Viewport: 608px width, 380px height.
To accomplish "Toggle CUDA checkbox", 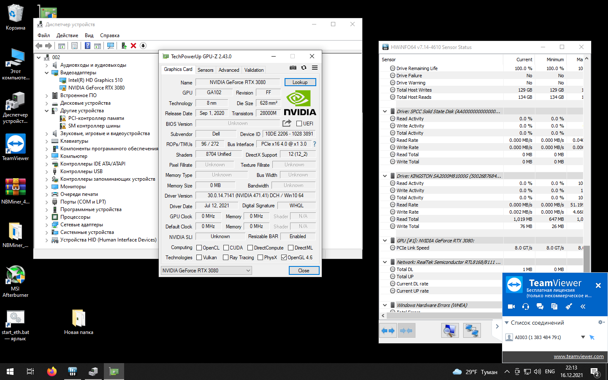I will [226, 248].
